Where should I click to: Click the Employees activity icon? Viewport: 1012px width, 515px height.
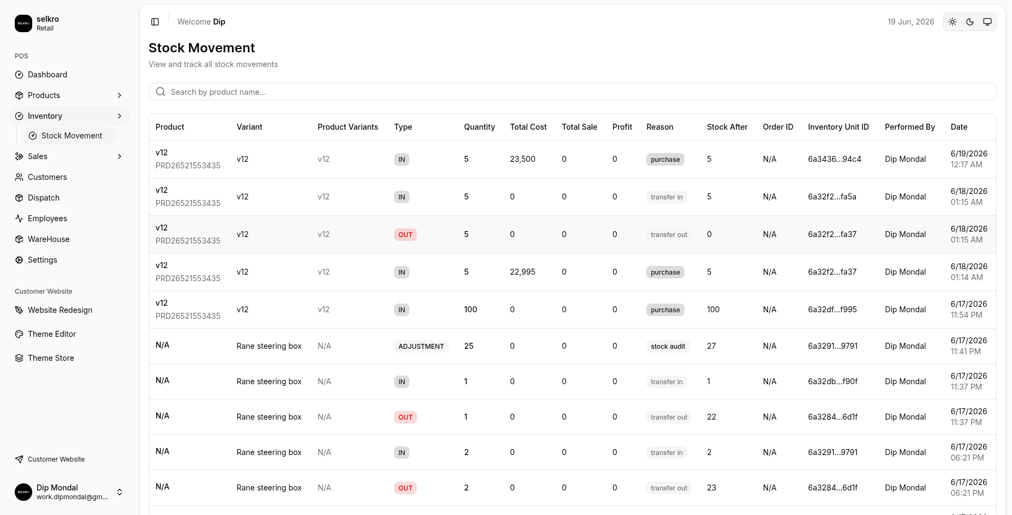click(19, 219)
